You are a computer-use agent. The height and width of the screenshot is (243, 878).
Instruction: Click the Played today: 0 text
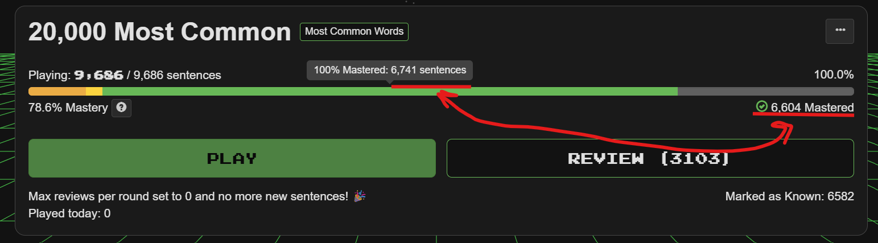point(69,213)
